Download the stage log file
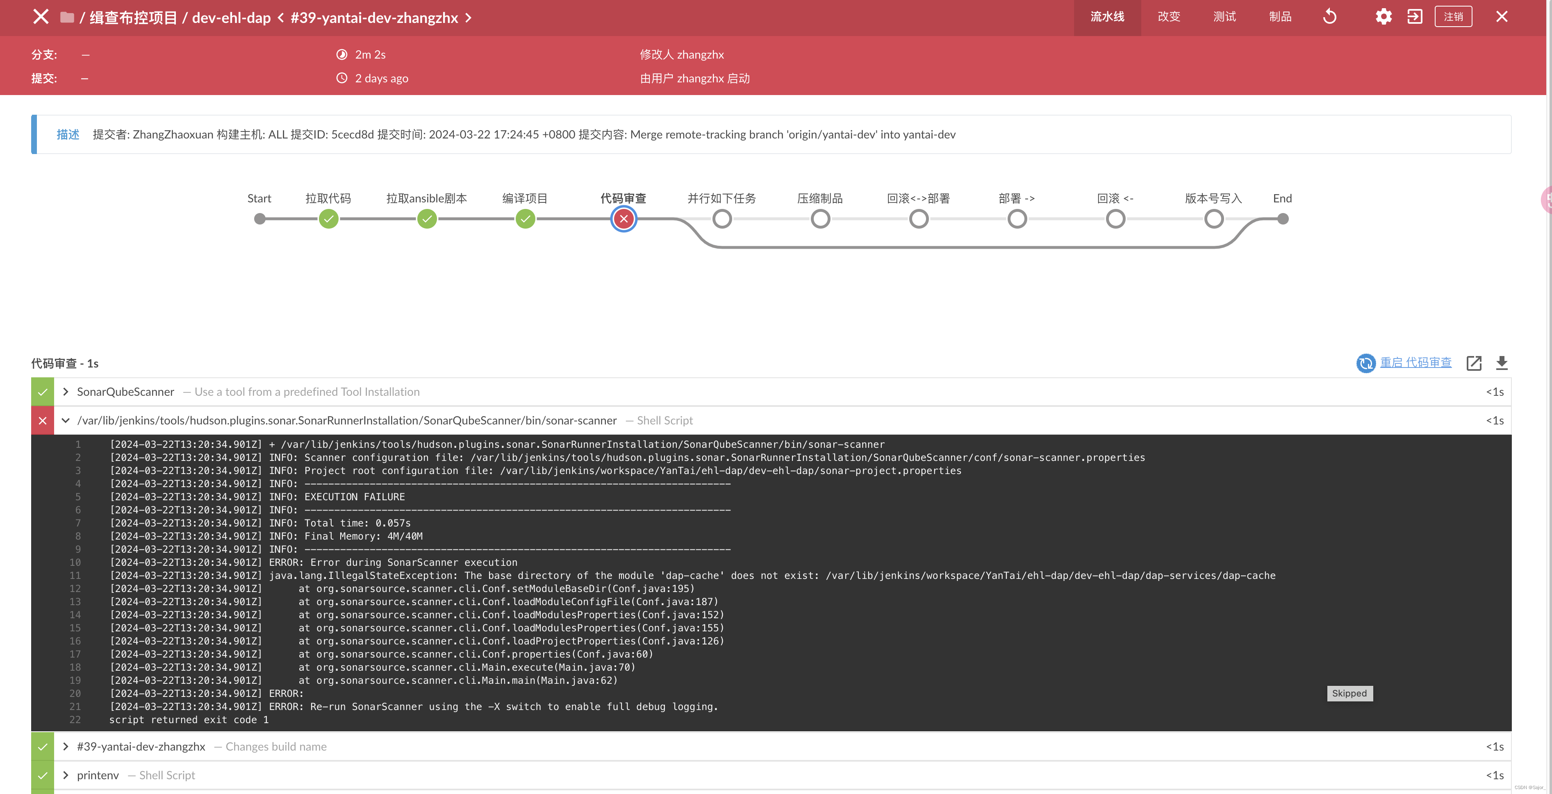1552x794 pixels. click(1502, 363)
